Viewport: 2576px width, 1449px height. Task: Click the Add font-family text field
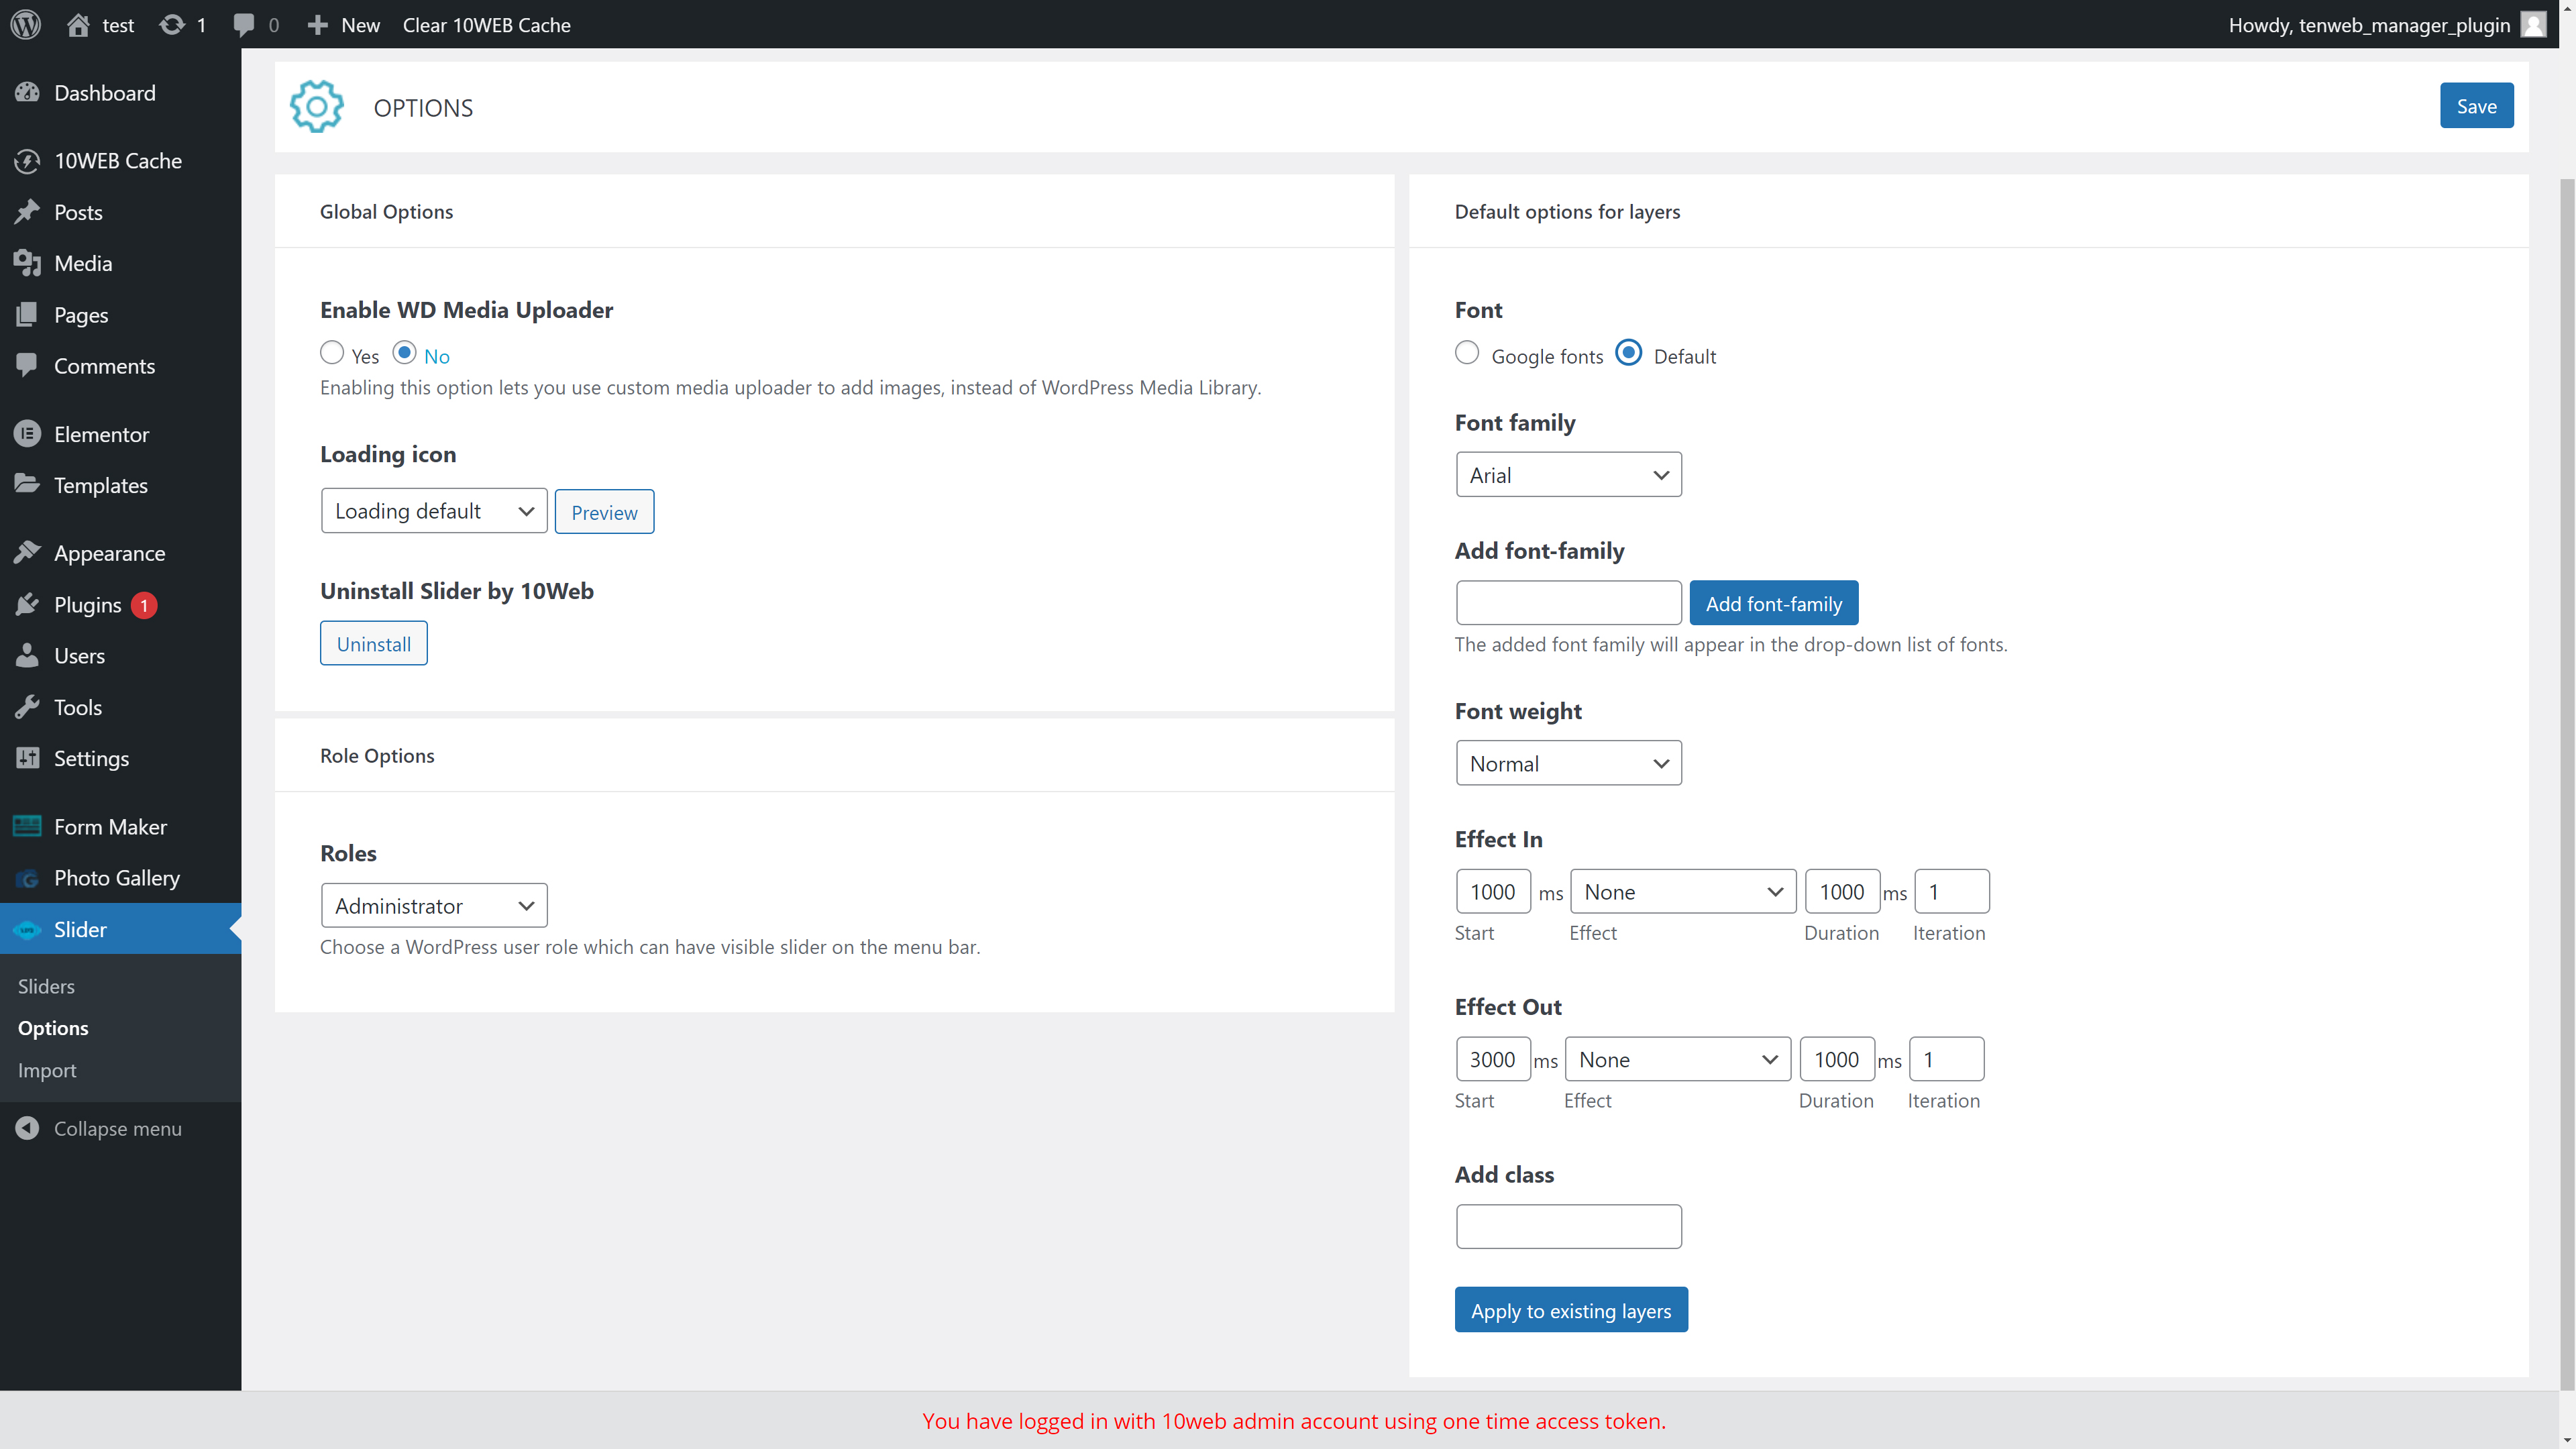(1568, 602)
